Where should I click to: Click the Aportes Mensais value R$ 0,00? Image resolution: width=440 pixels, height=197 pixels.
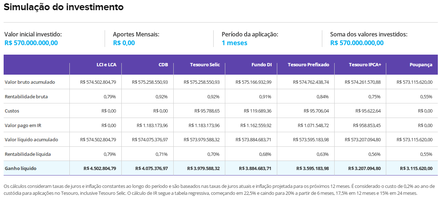[x=124, y=43]
